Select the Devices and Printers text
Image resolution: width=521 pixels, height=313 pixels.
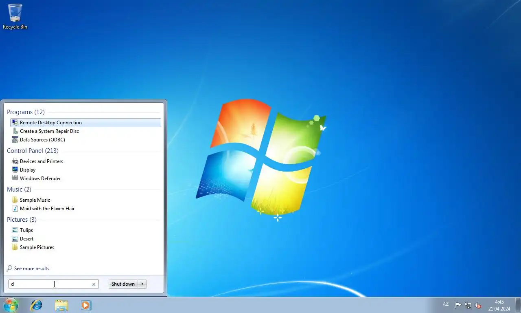pos(42,161)
